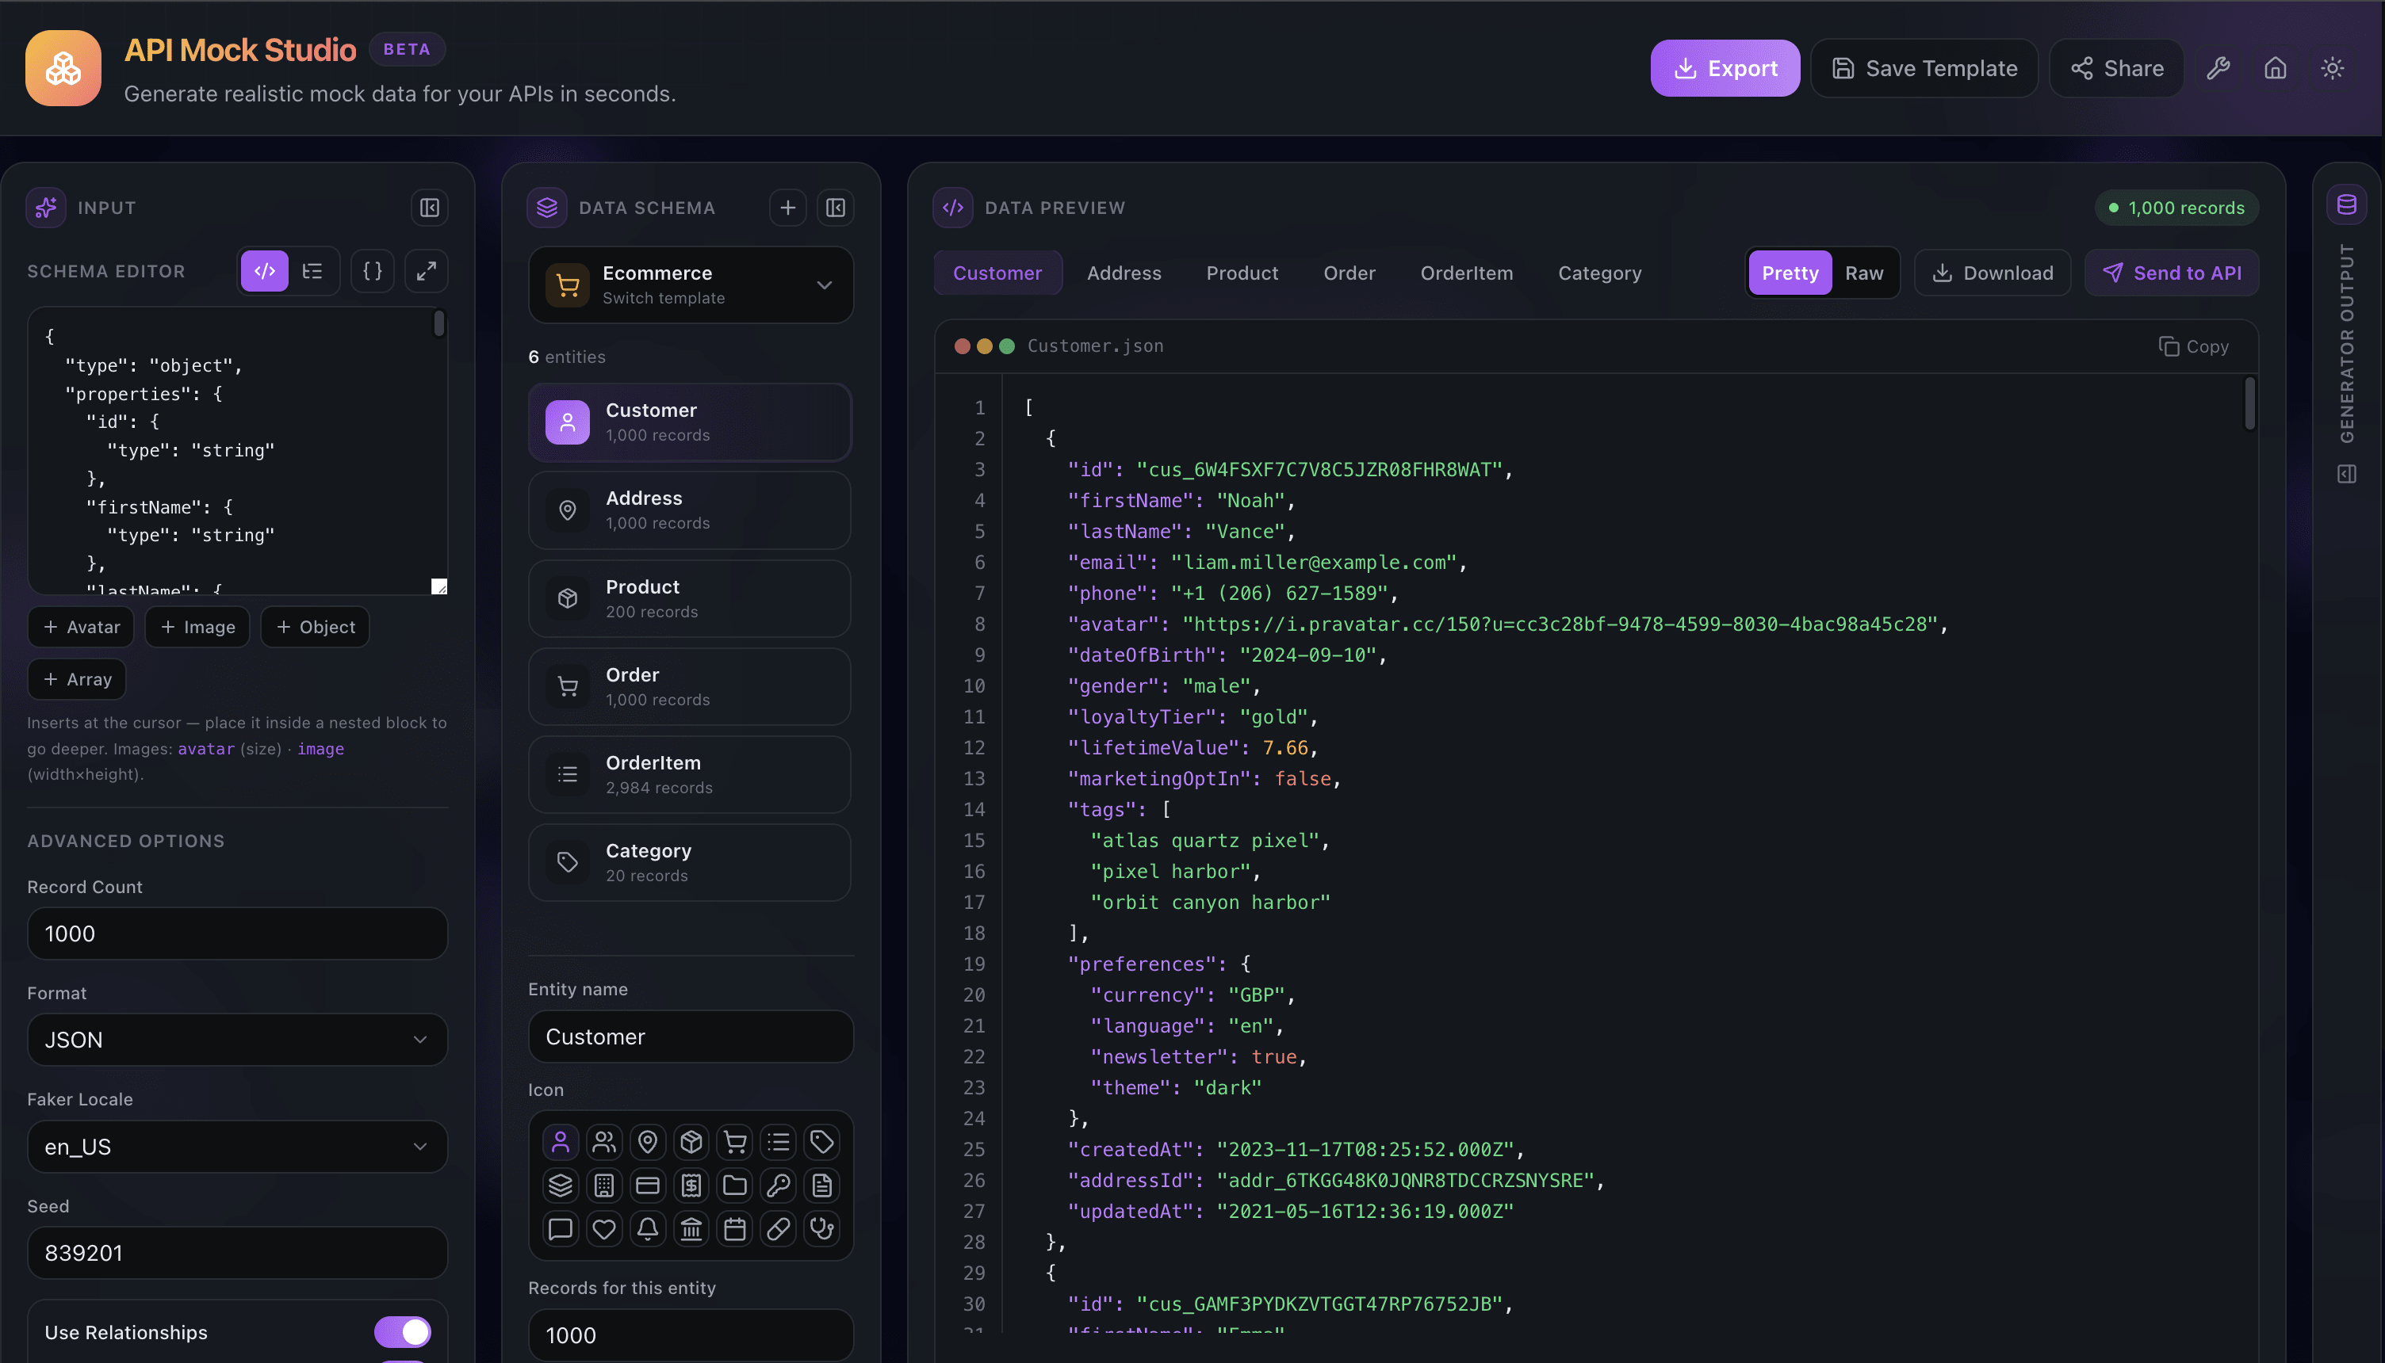The height and width of the screenshot is (1363, 2385).
Task: Open the Product preview tab
Action: pos(1242,273)
